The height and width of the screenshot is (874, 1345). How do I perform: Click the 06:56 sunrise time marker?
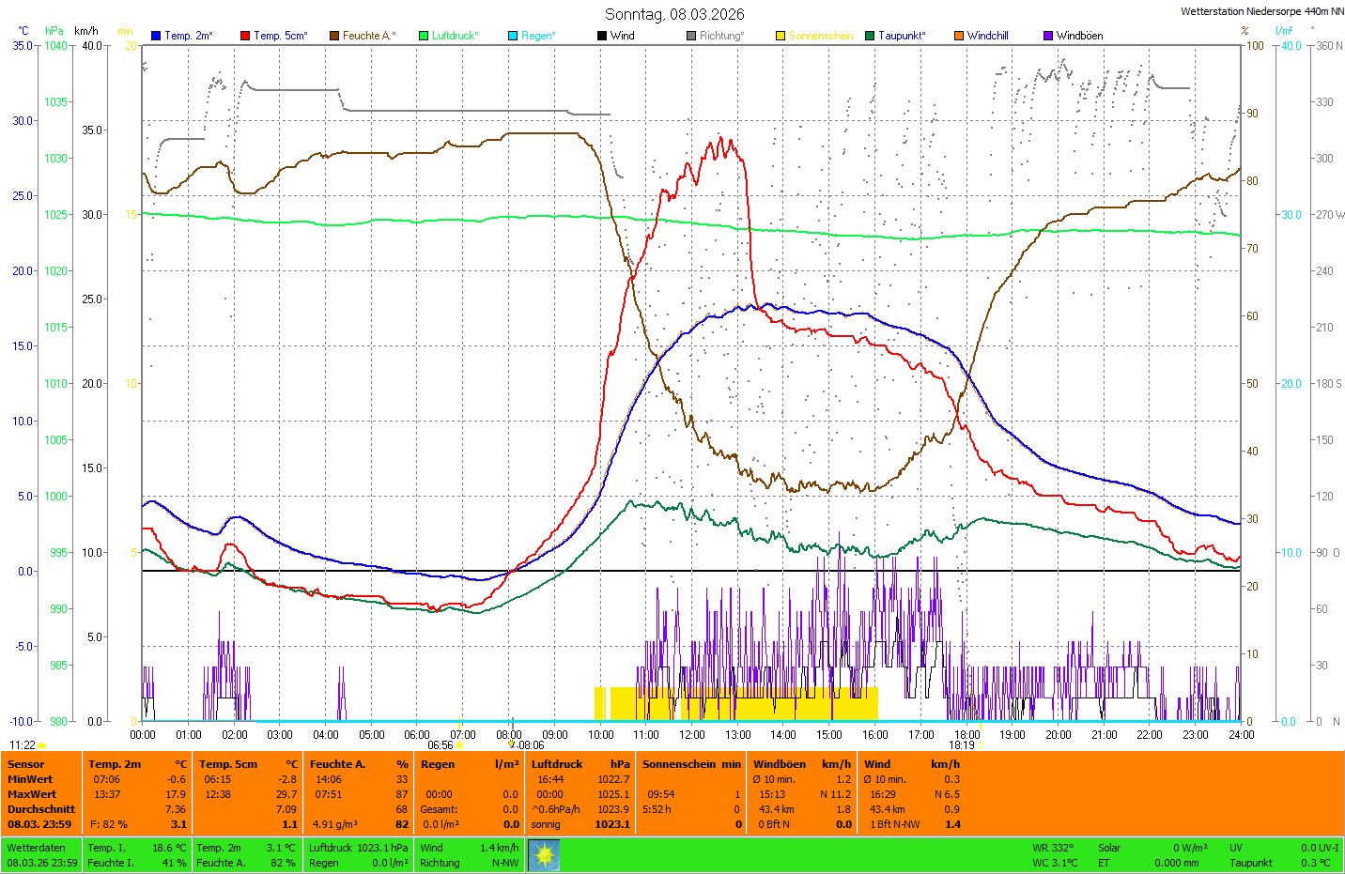point(441,745)
